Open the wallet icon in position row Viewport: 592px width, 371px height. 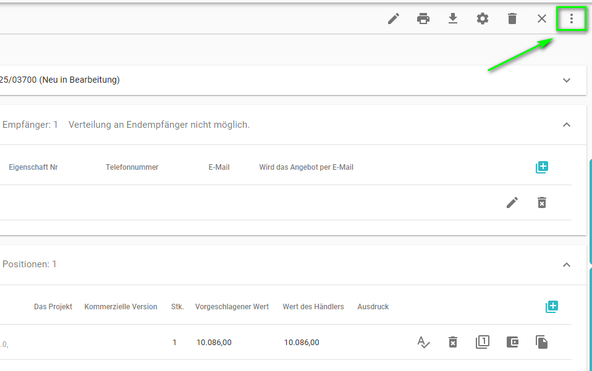point(512,342)
